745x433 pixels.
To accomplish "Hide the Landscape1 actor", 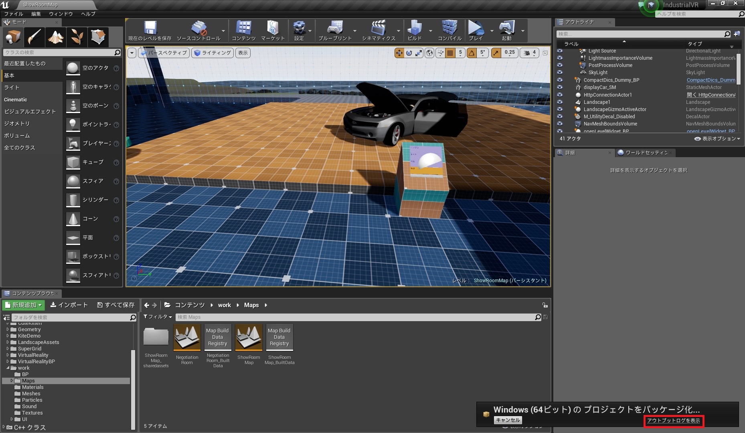I will [x=560, y=102].
